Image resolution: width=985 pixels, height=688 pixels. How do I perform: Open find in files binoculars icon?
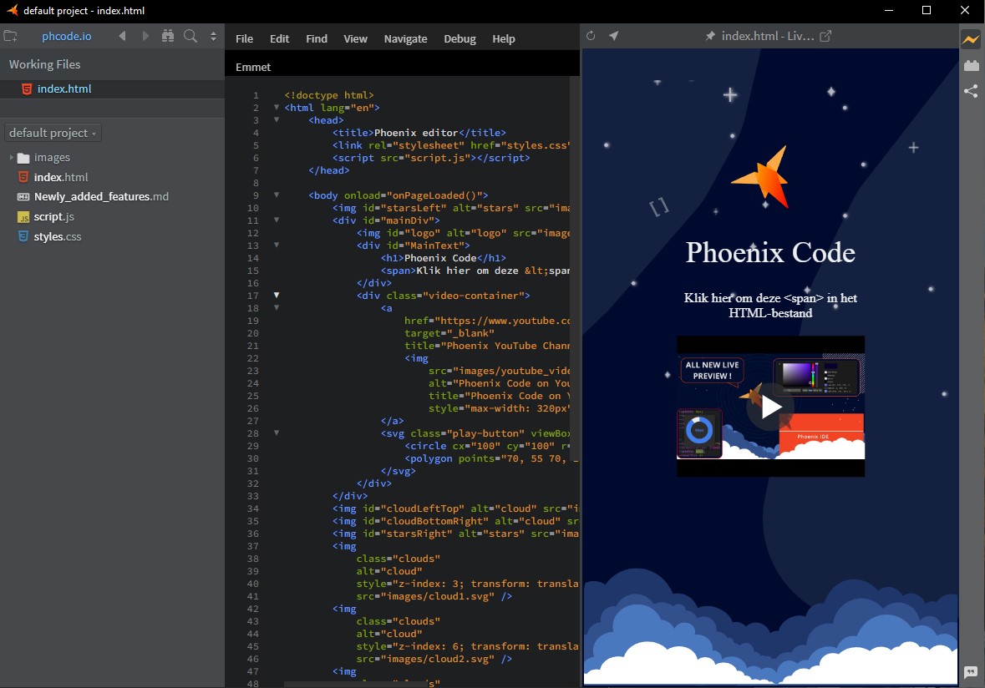[x=168, y=36]
